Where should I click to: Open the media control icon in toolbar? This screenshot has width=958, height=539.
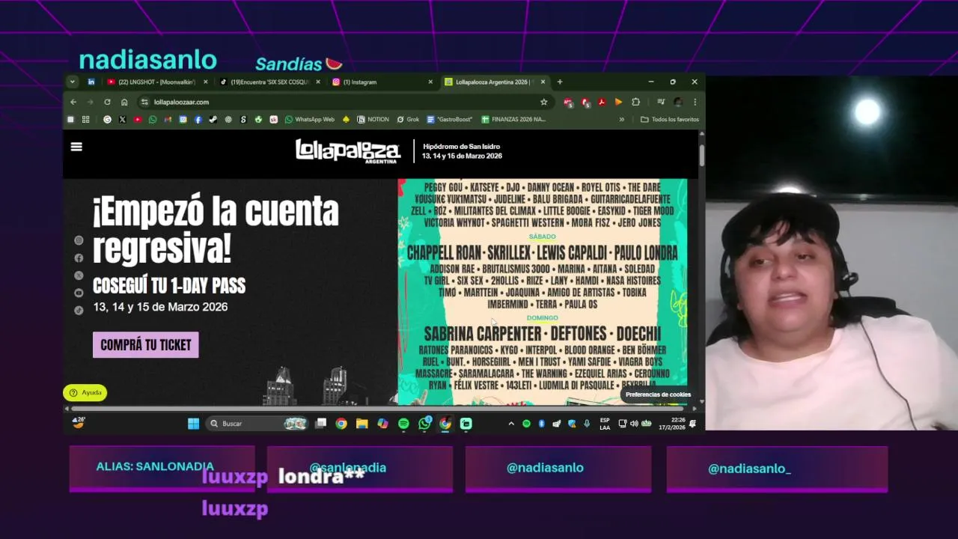[x=661, y=102]
